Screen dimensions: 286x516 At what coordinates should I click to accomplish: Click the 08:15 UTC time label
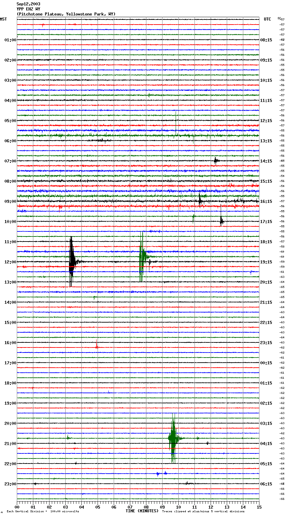[266, 40]
